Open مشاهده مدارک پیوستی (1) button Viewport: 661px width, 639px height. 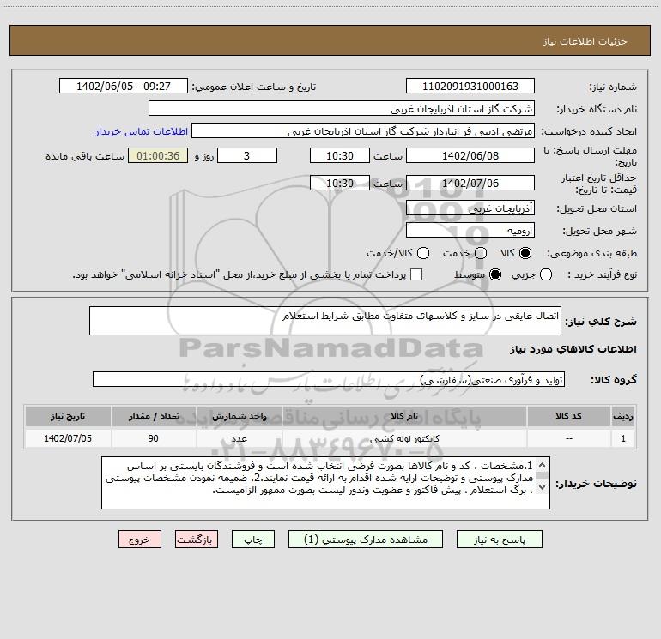click(365, 540)
